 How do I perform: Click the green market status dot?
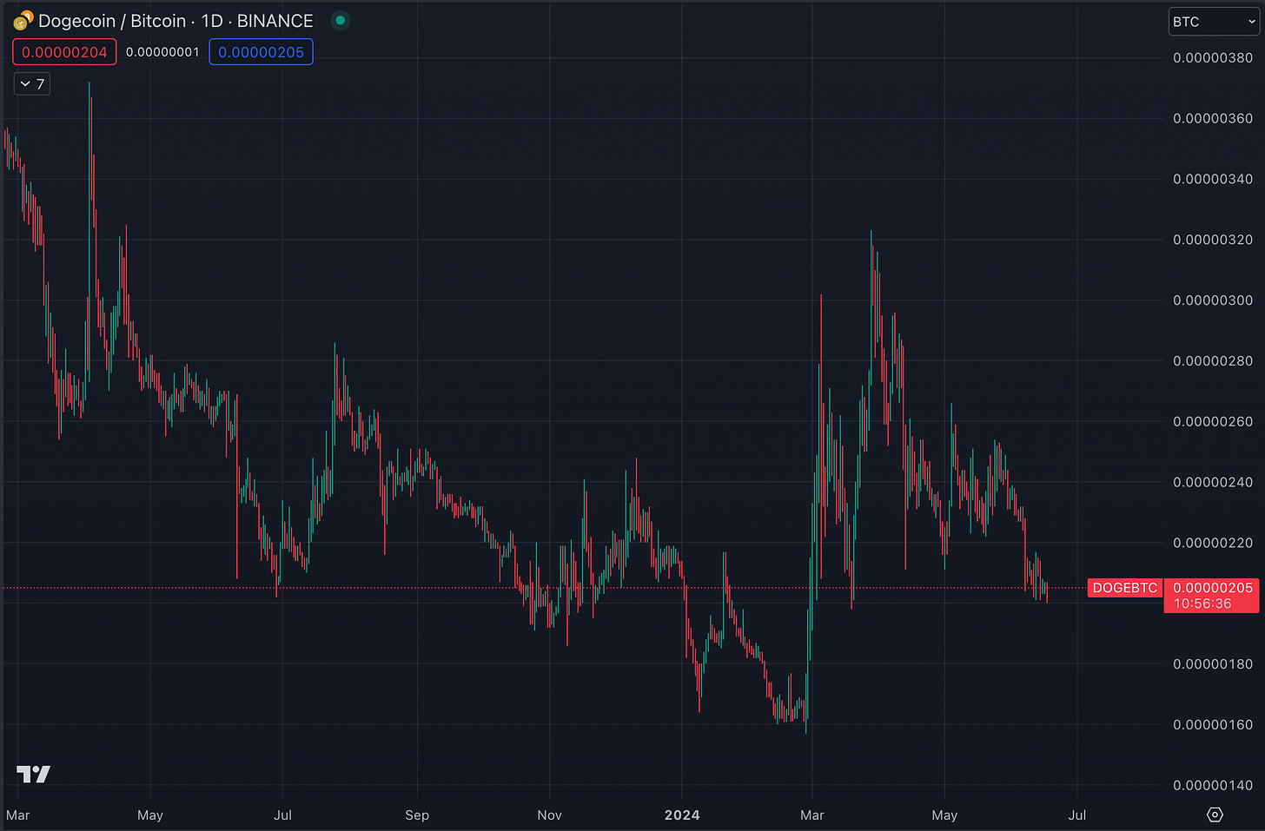click(x=341, y=20)
